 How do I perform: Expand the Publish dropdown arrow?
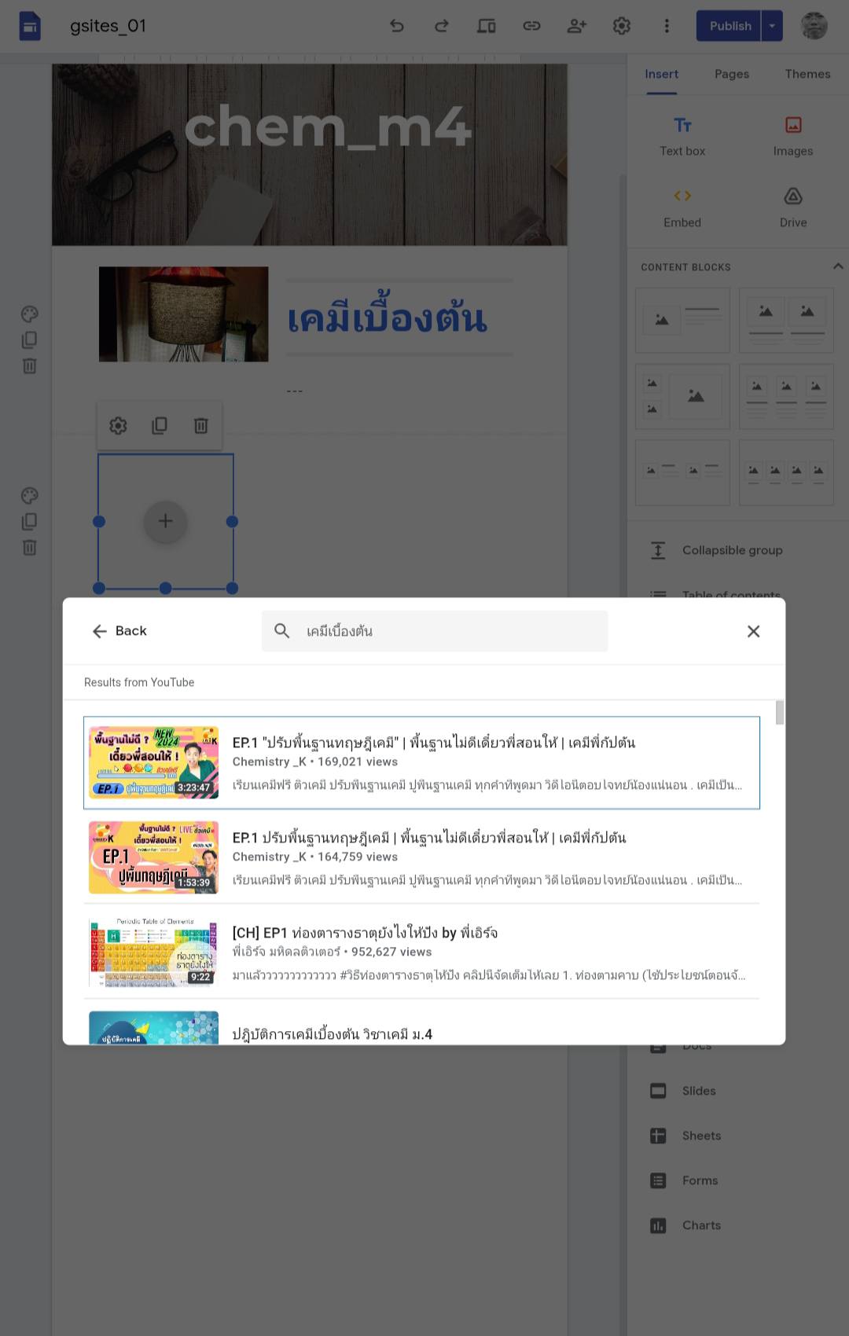772,26
